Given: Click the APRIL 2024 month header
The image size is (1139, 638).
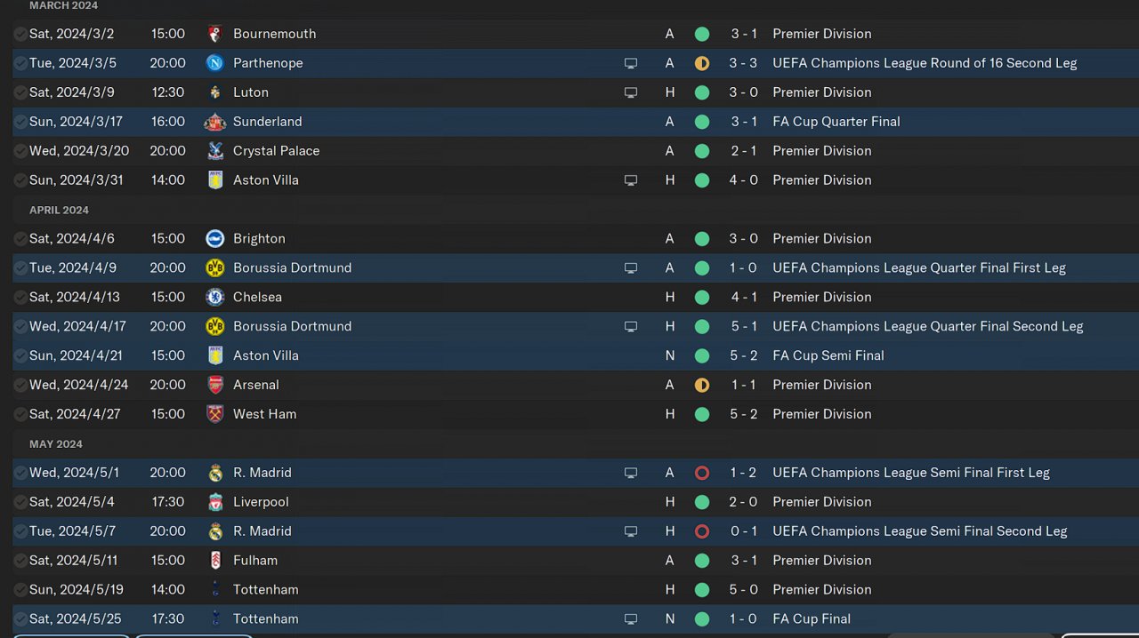Looking at the screenshot, I should click(59, 210).
